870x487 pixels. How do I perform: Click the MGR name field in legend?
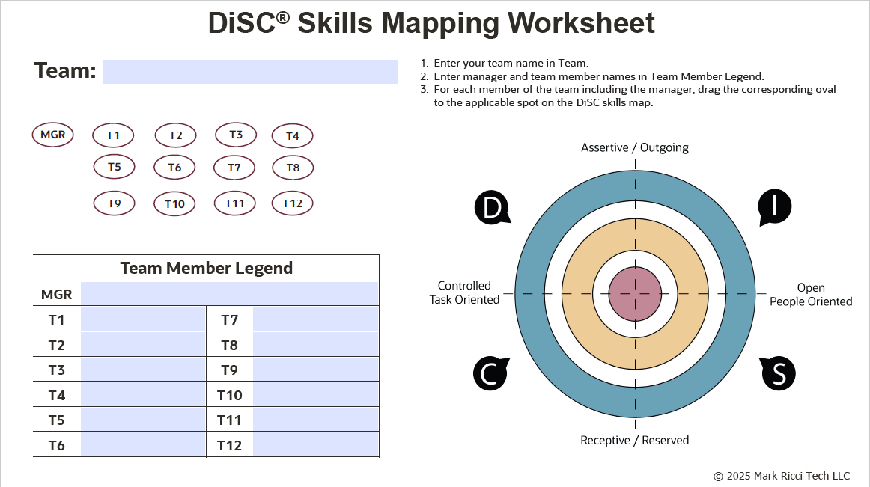pos(229,294)
